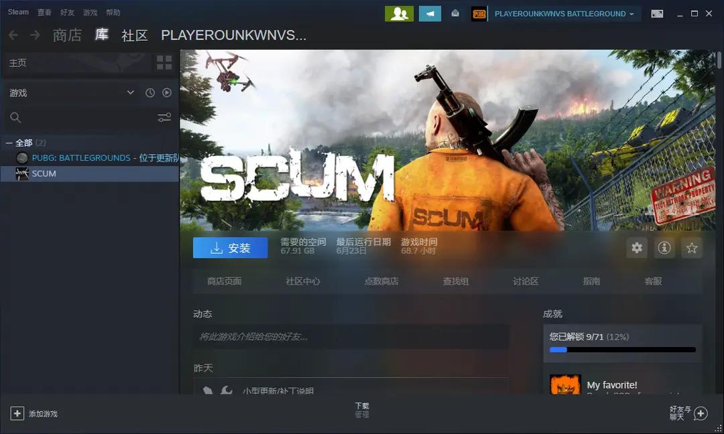
Task: Open the 商店页面 link
Action: click(225, 281)
